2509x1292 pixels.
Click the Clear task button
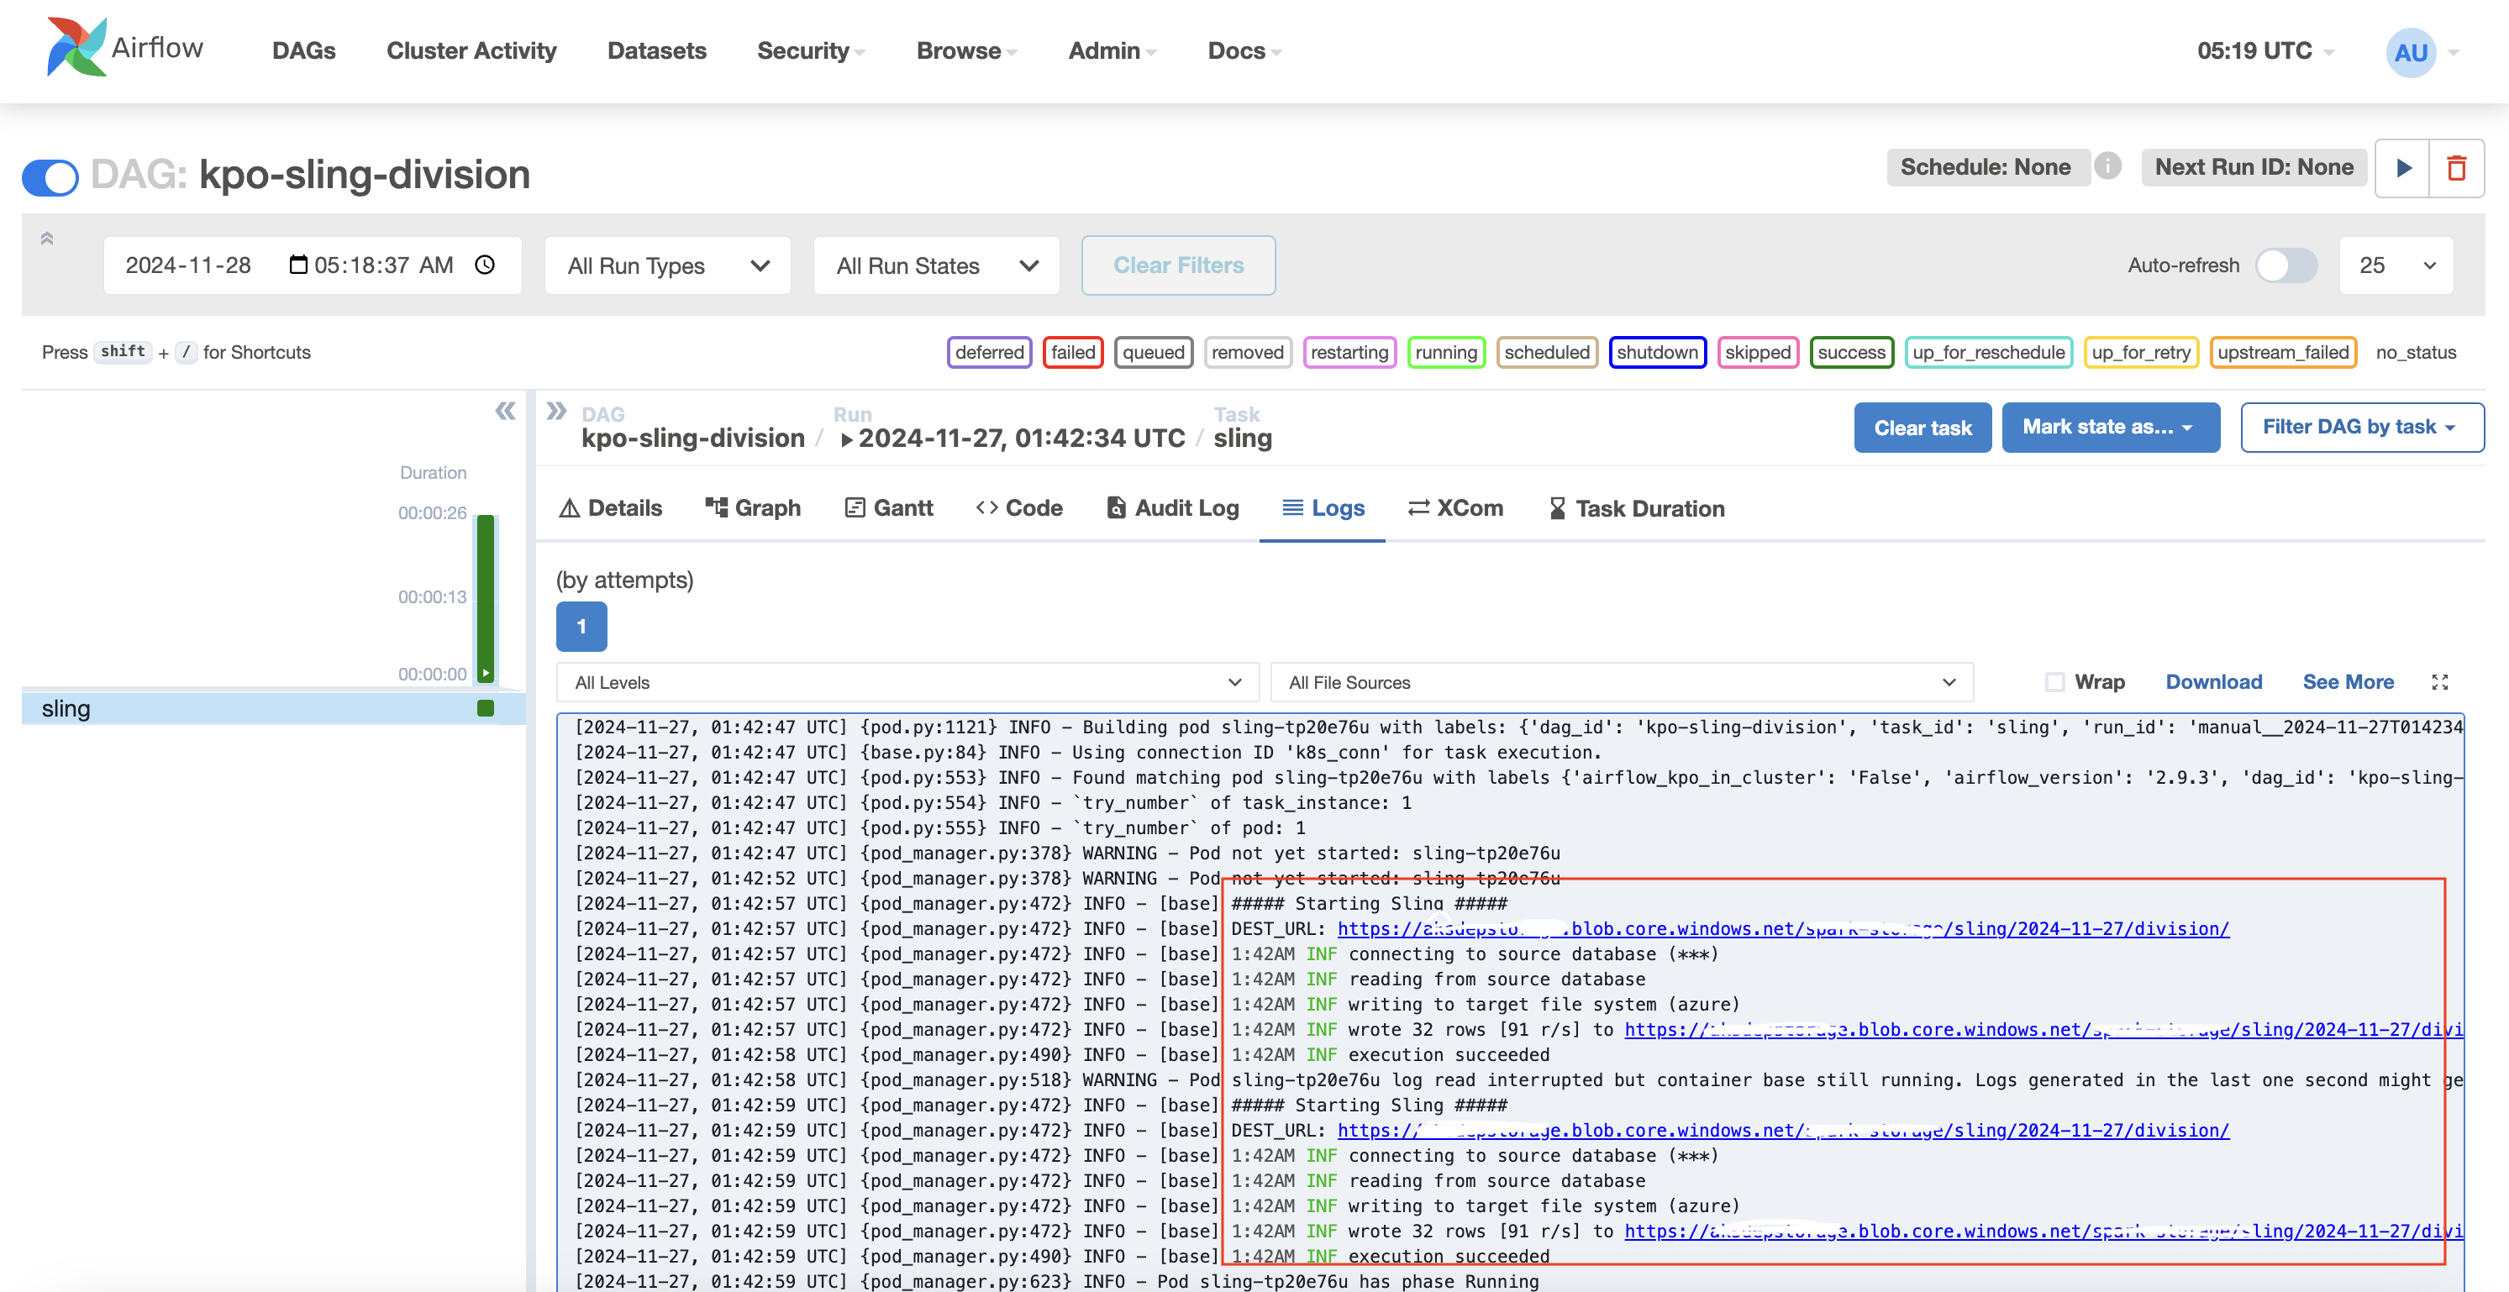click(x=1922, y=428)
